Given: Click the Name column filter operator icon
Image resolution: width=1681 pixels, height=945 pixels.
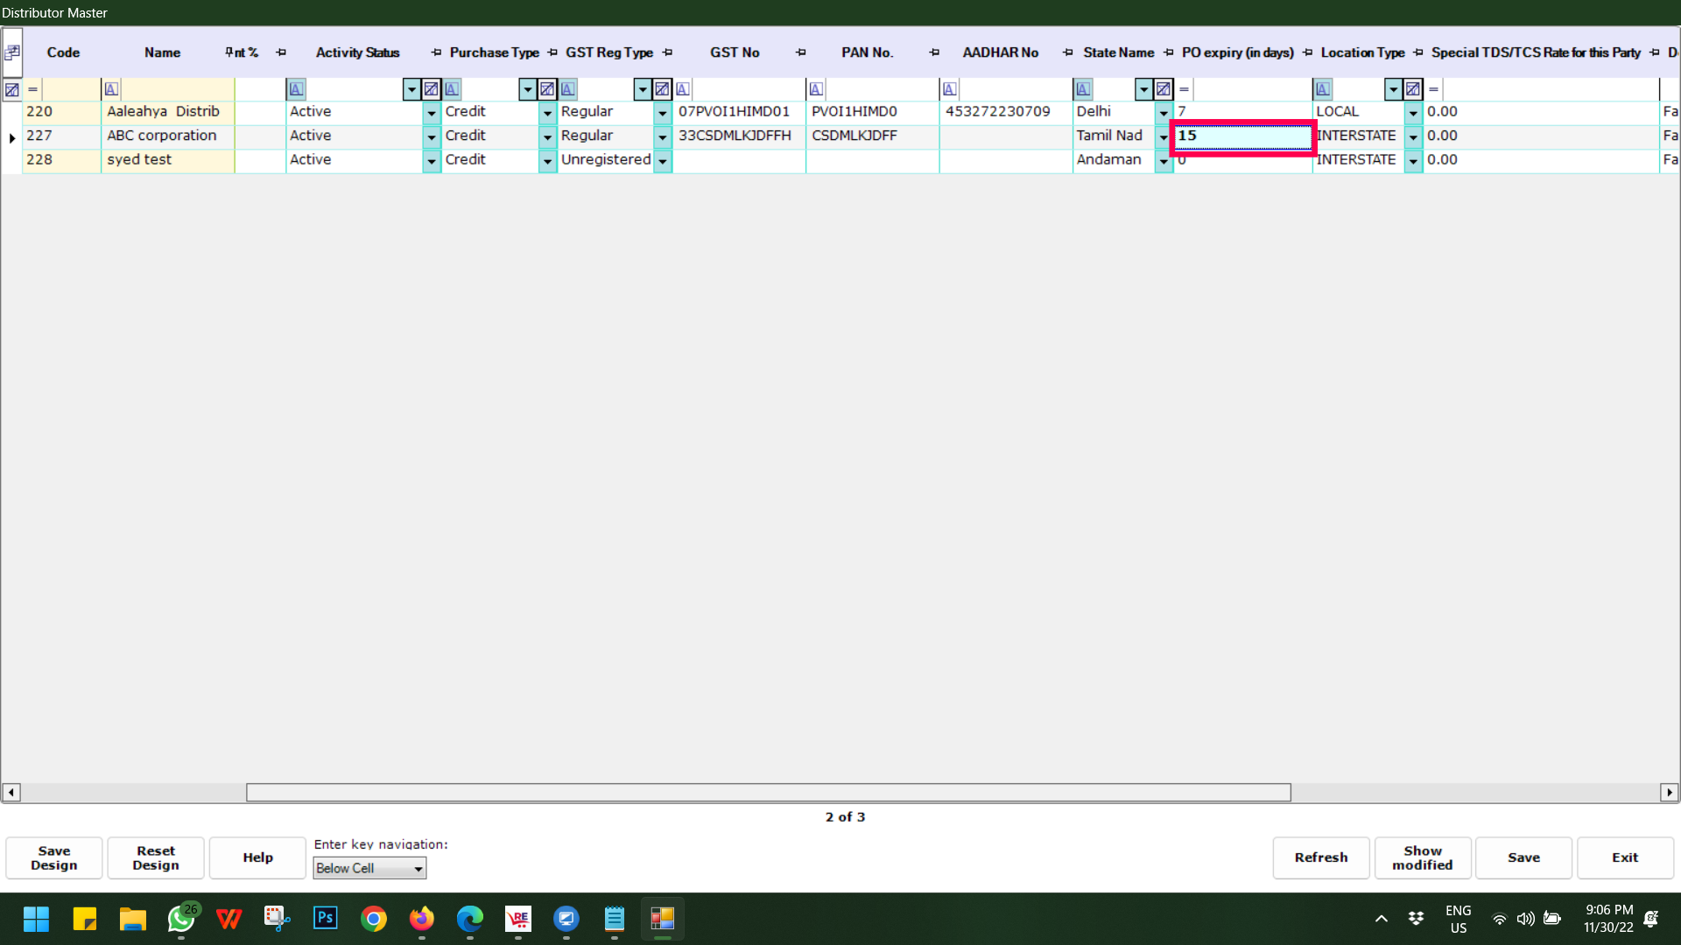Looking at the screenshot, I should 111,89.
